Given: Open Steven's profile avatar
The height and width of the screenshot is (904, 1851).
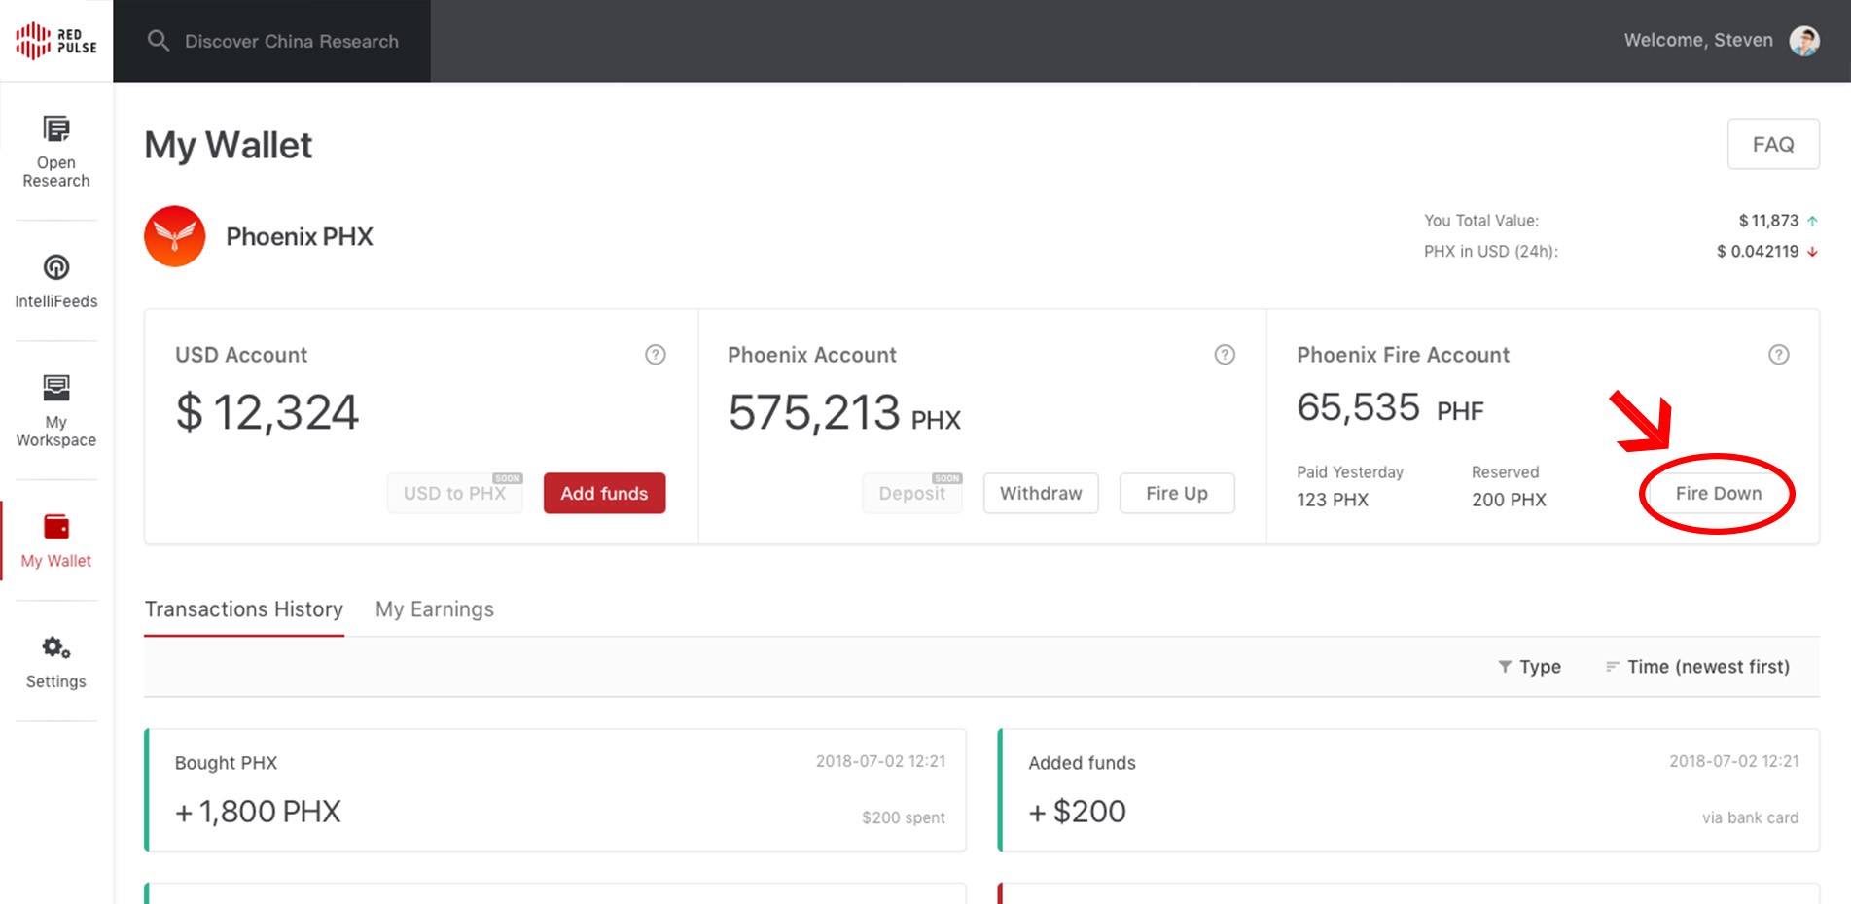Looking at the screenshot, I should (x=1804, y=41).
